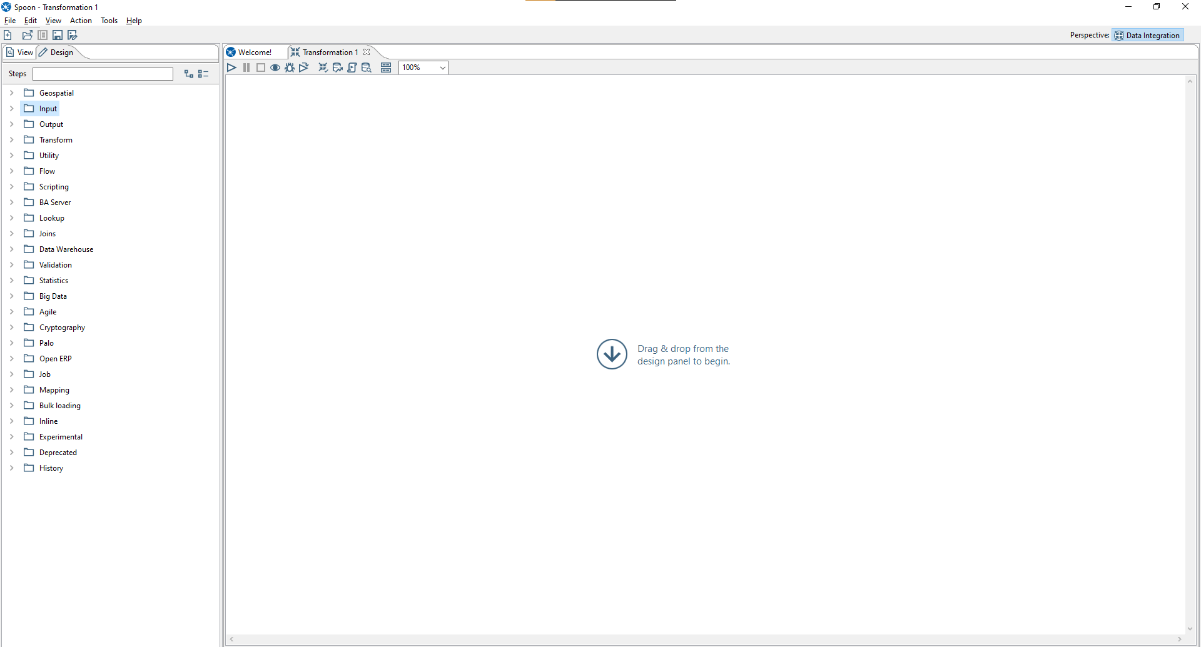Switch to the Welcome! tab
Image resolution: width=1201 pixels, height=647 pixels.
click(250, 53)
